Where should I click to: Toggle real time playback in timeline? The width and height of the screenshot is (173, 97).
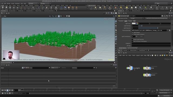click(3, 93)
